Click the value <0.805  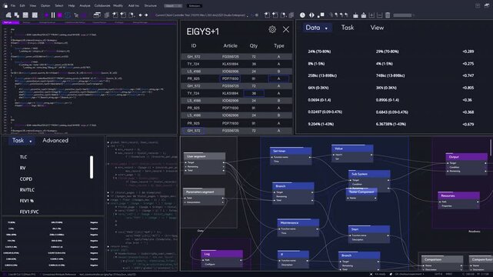tap(468, 88)
